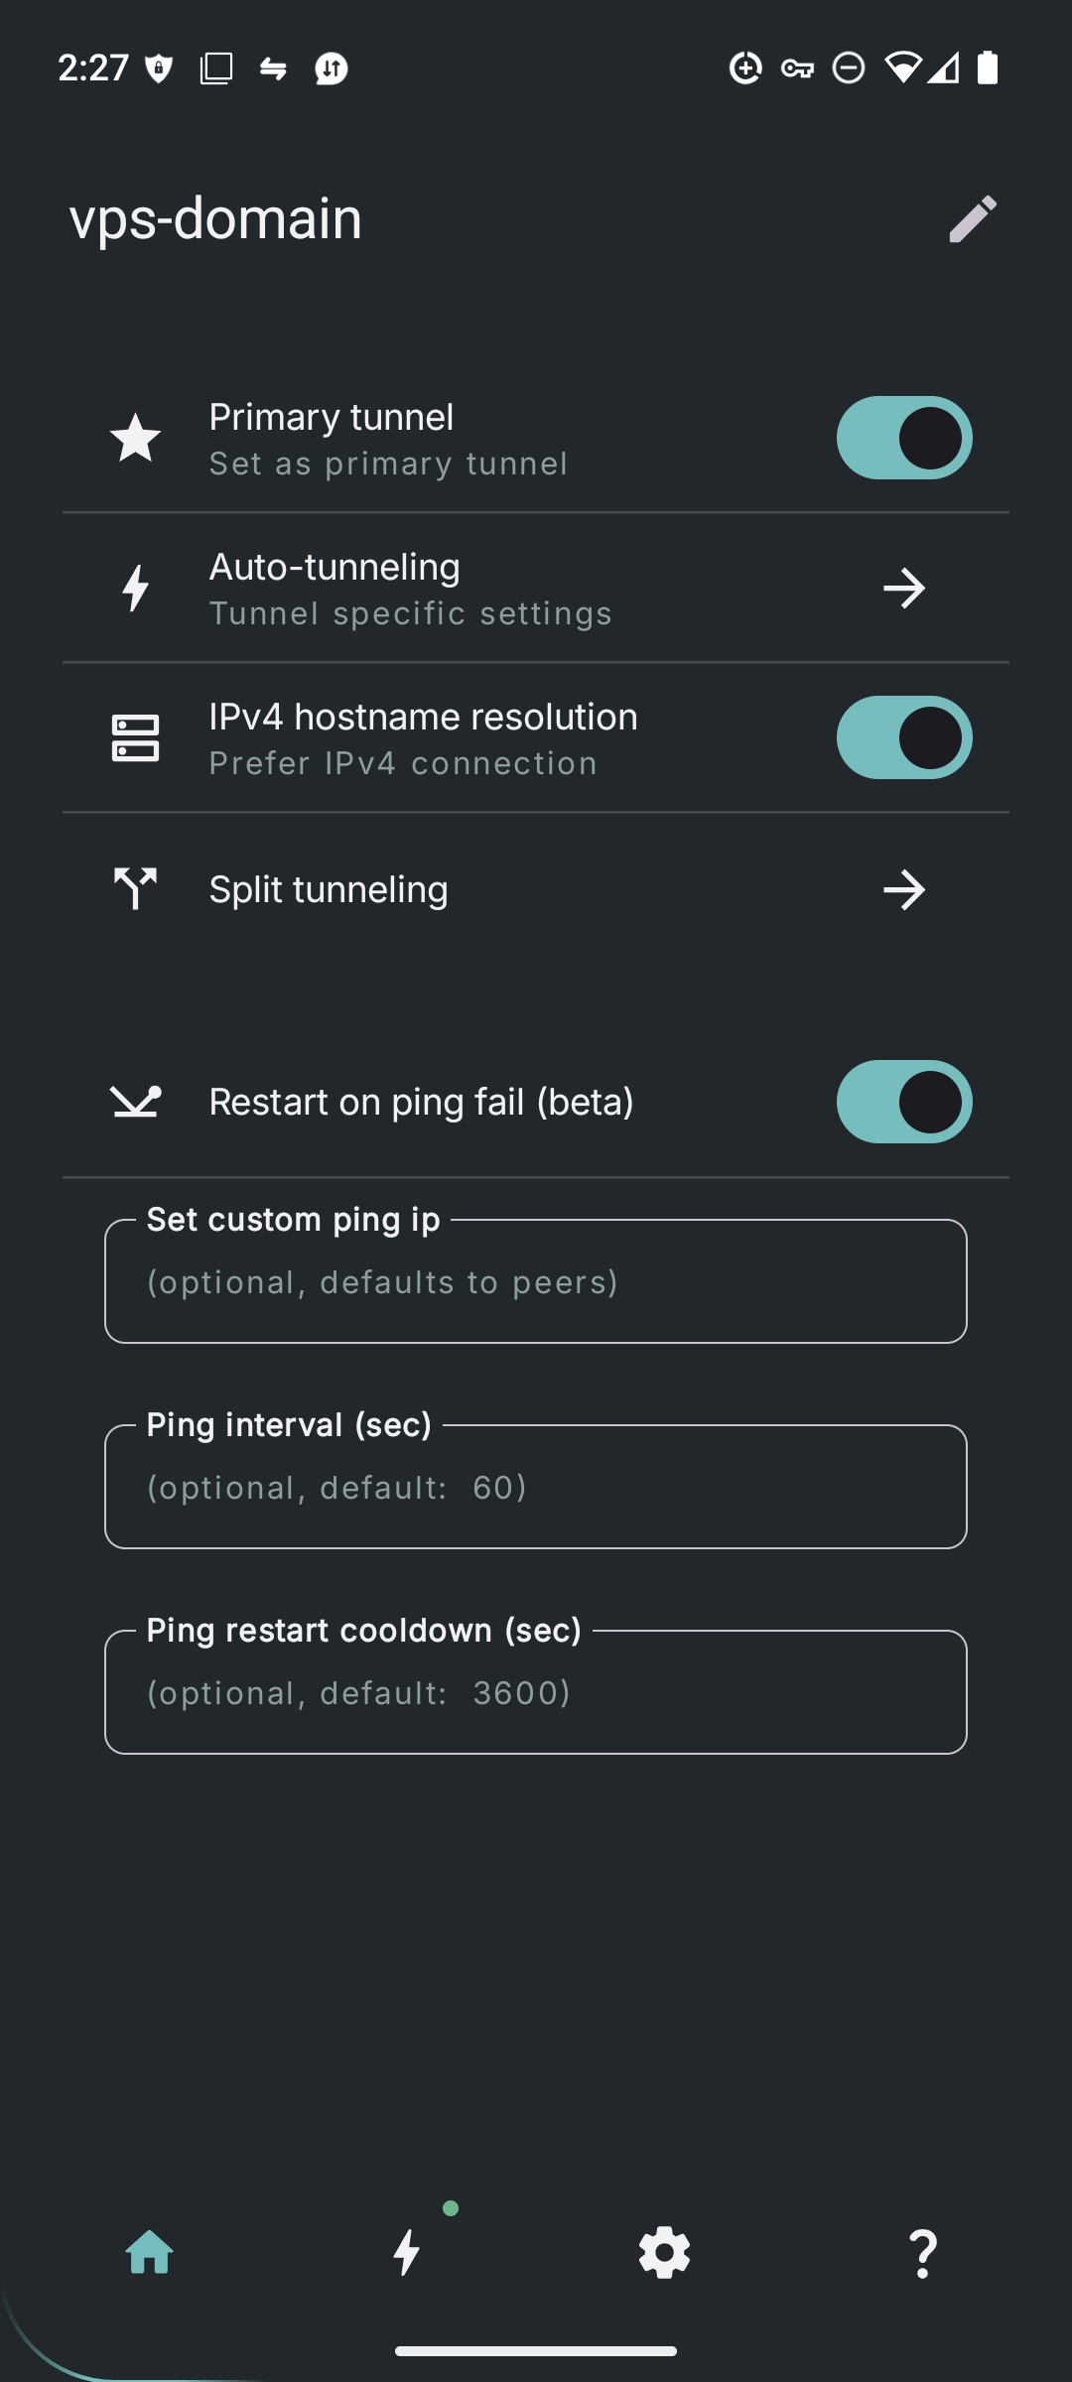
Task: Tap the star icon beside Primary tunnel
Action: pyautogui.click(x=136, y=439)
